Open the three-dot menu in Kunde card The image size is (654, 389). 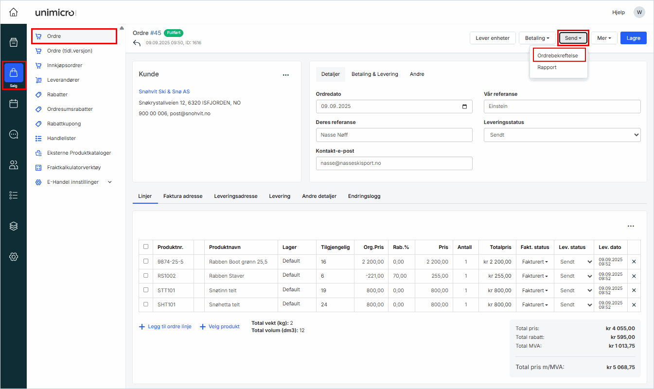286,75
